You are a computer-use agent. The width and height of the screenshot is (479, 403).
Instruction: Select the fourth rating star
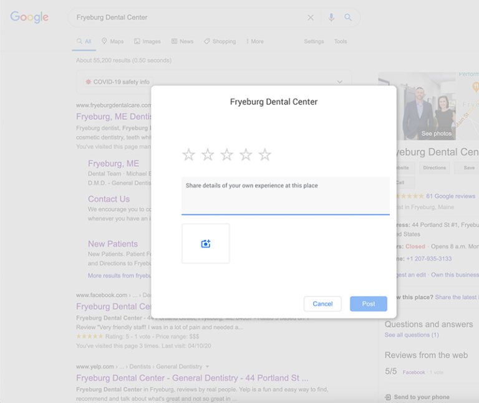coord(246,154)
